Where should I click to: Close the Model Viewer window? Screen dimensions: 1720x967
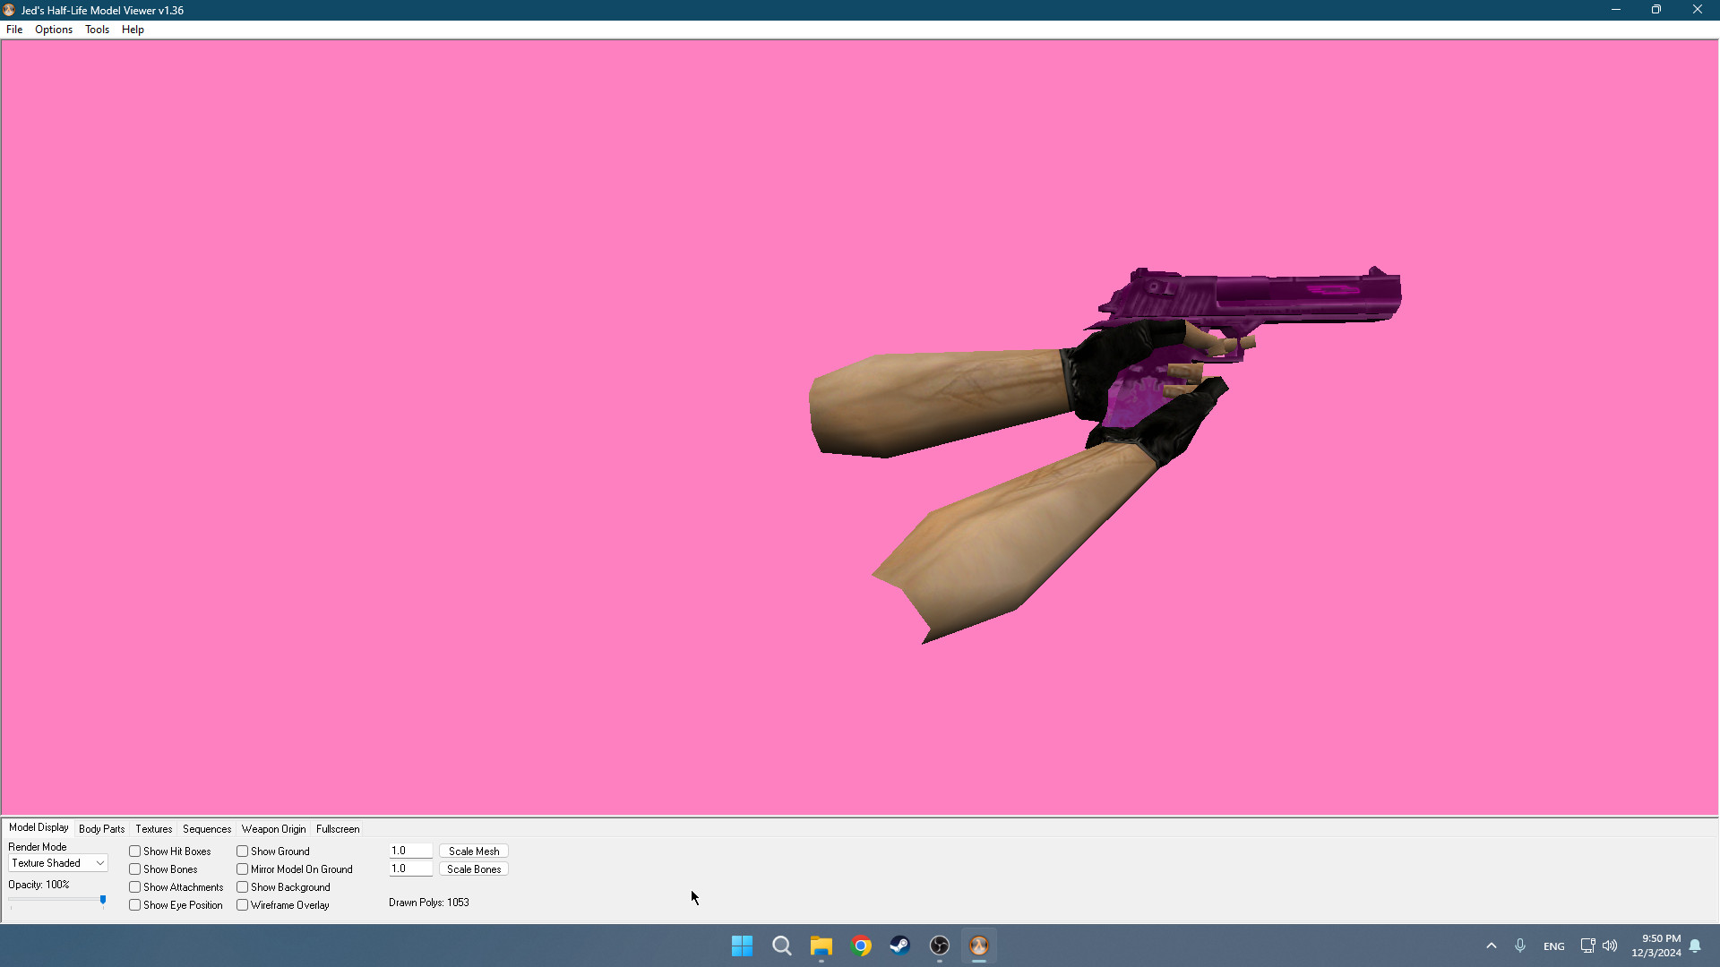pyautogui.click(x=1698, y=10)
